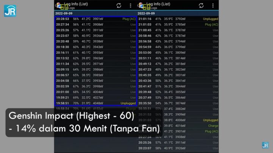The image size is (273, 153).
Task: Open the 20:25:26 log row in left panel
Action: click(x=96, y=30)
